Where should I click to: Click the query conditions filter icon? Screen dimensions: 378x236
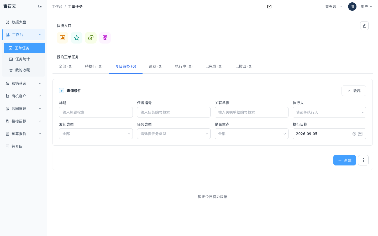62,91
